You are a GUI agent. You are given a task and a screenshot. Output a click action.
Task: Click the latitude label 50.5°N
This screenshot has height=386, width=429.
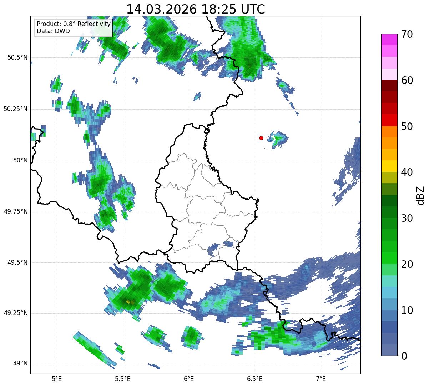click(x=18, y=57)
